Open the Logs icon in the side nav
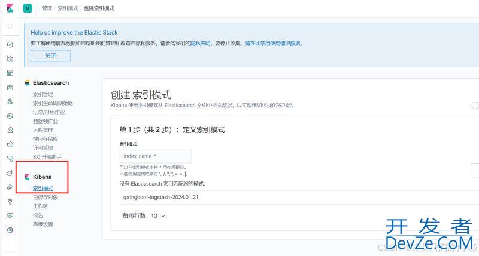 (10, 144)
